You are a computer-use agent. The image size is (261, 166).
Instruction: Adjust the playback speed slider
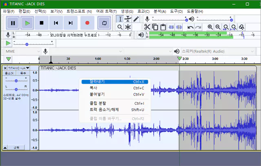pos(33,44)
